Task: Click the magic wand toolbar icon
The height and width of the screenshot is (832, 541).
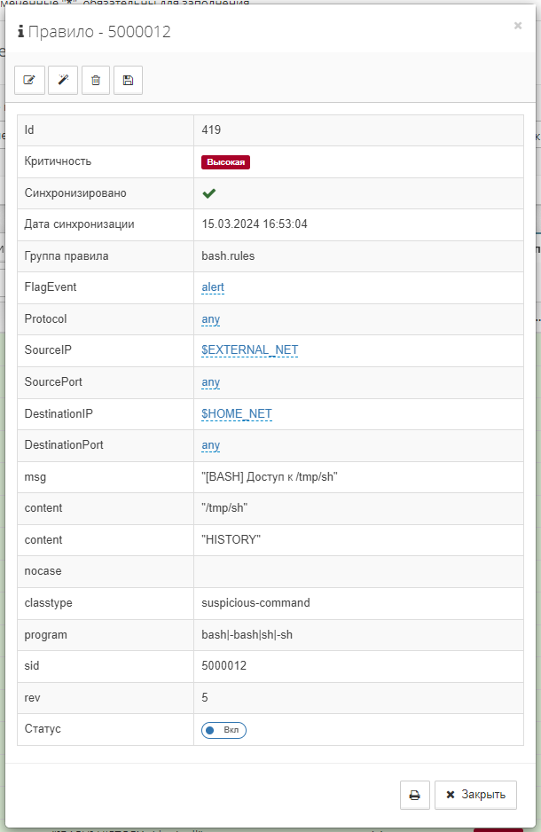Action: coord(63,80)
